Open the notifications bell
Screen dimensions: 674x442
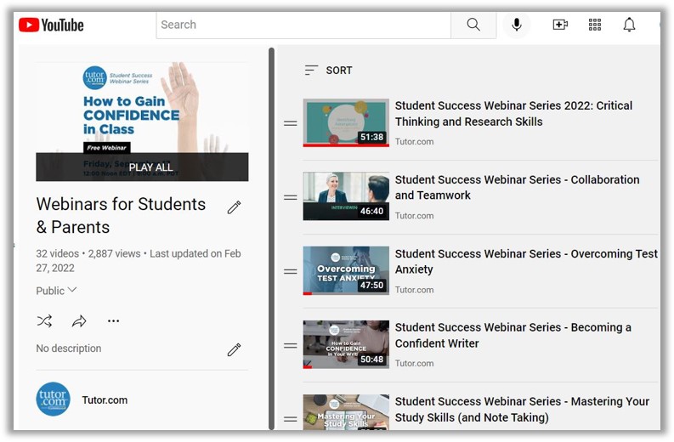629,25
